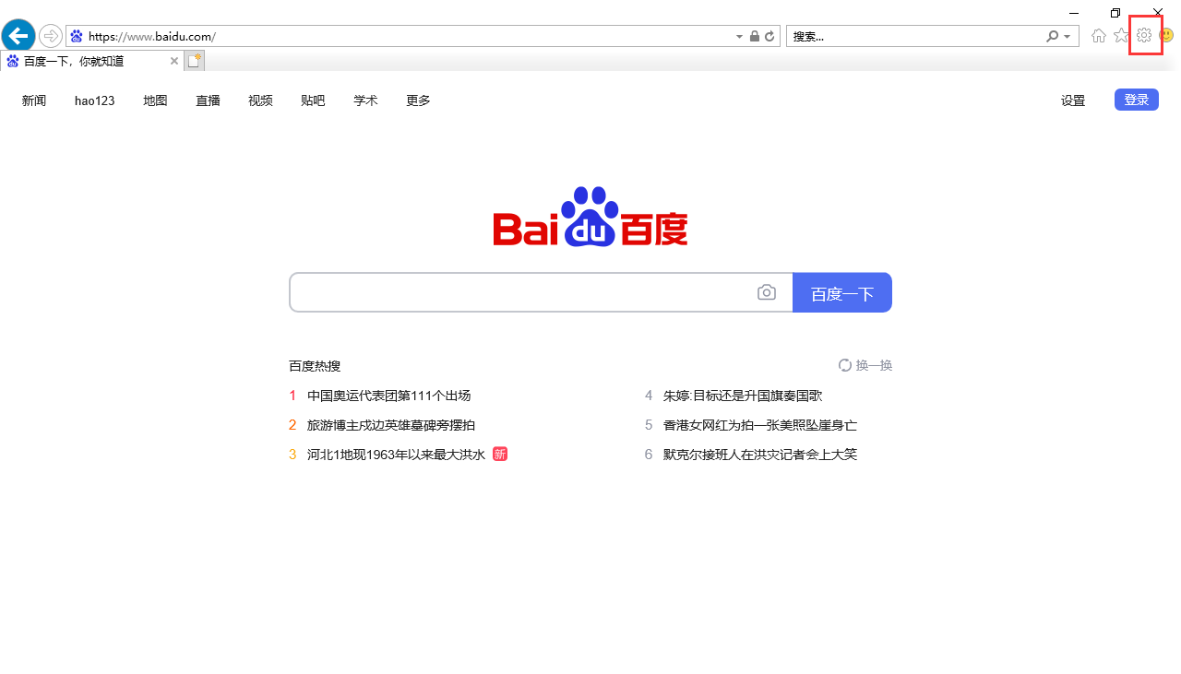Viewport: 1181px width, 674px height.
Task: Open the hao123 nav link
Action: click(95, 101)
